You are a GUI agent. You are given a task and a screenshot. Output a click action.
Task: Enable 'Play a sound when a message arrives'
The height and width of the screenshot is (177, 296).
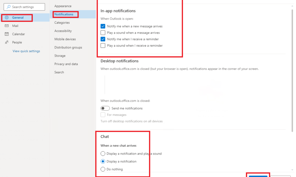[x=103, y=32]
